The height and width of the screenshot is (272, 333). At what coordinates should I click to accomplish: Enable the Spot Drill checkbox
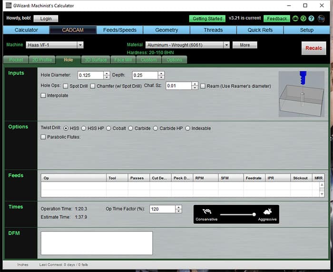click(66, 86)
